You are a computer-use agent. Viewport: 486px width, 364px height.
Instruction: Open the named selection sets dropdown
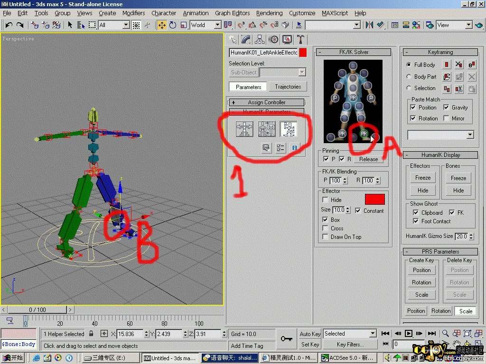click(357, 25)
